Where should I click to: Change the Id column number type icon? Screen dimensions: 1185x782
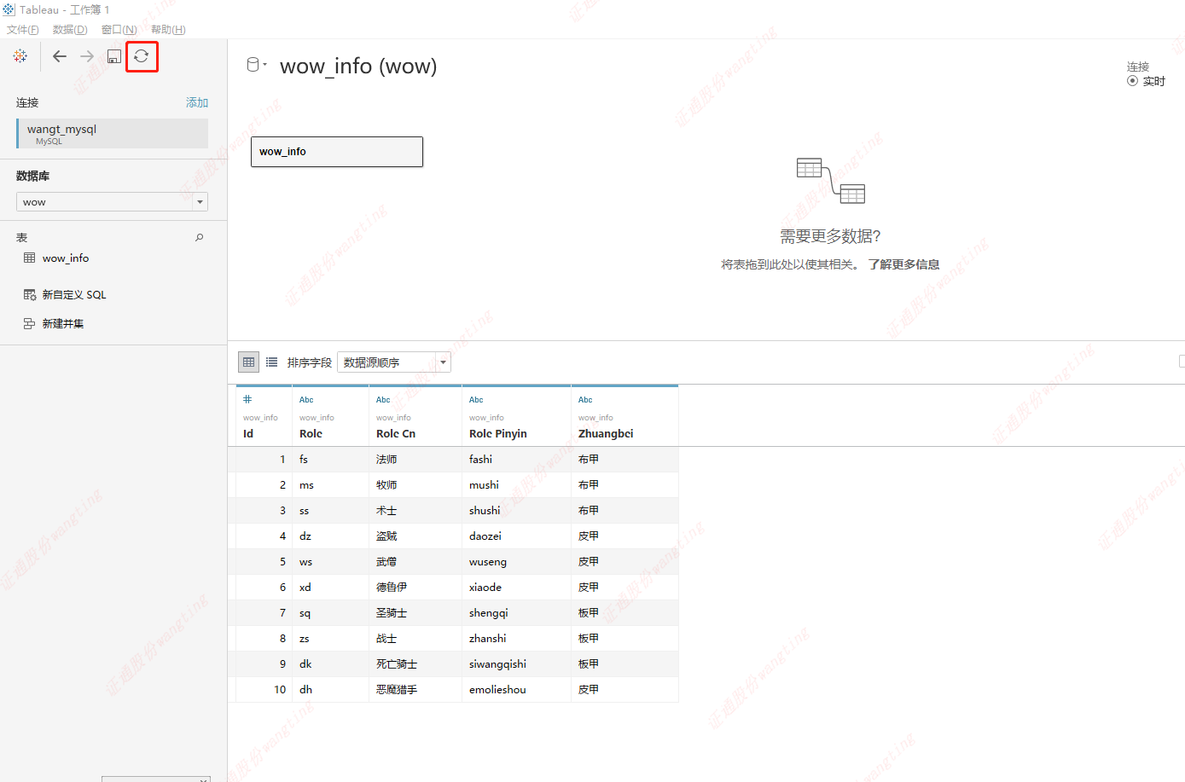pyautogui.click(x=247, y=399)
